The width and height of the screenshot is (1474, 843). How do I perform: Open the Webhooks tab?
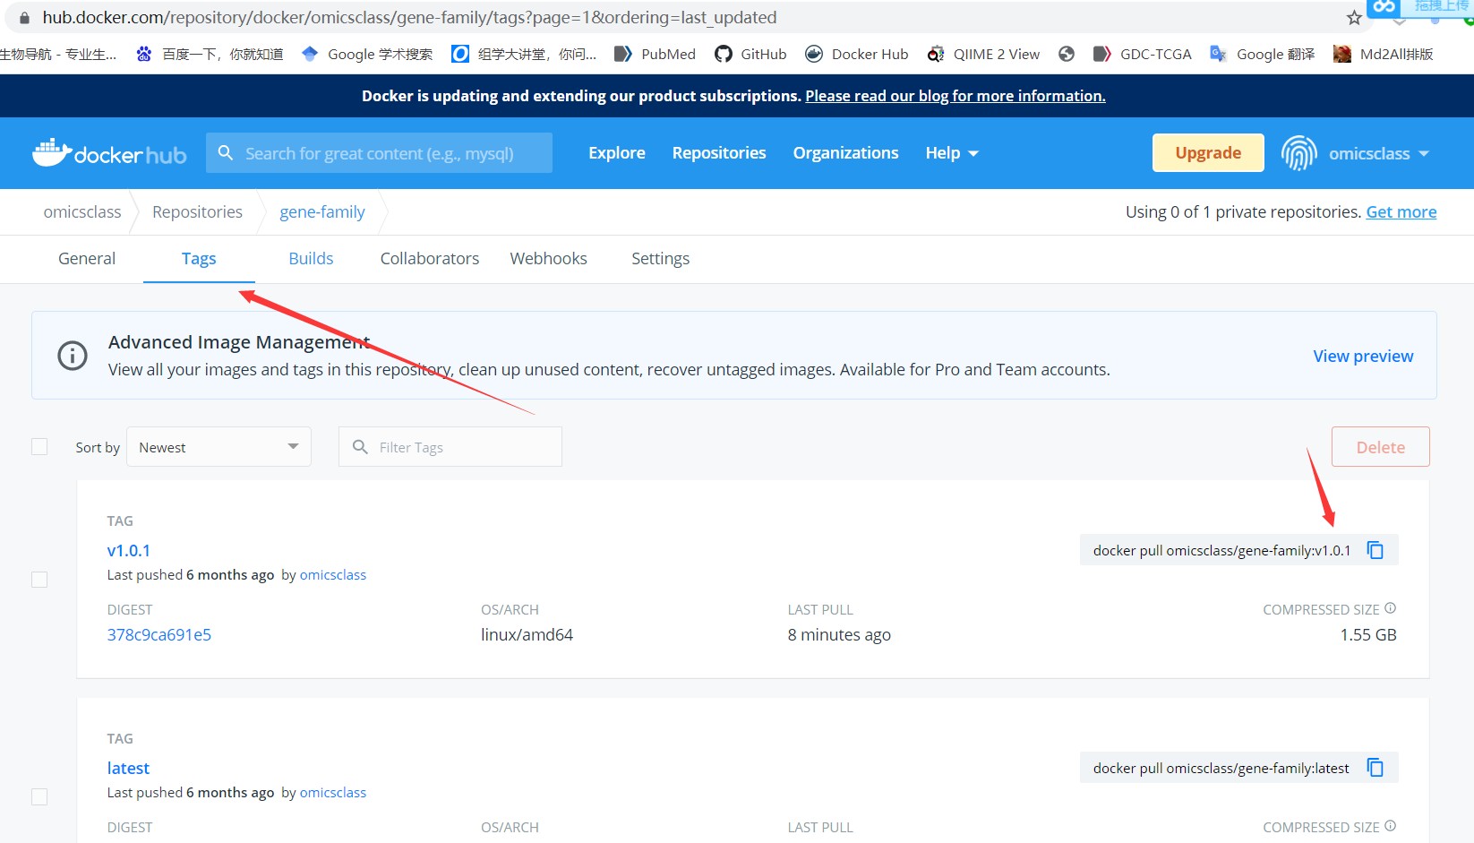[549, 258]
